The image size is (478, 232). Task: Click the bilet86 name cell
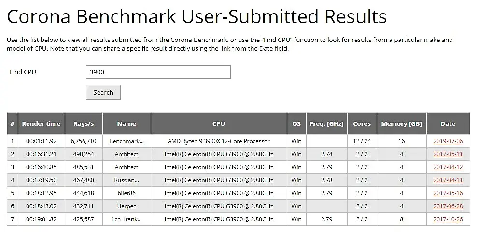(127, 193)
